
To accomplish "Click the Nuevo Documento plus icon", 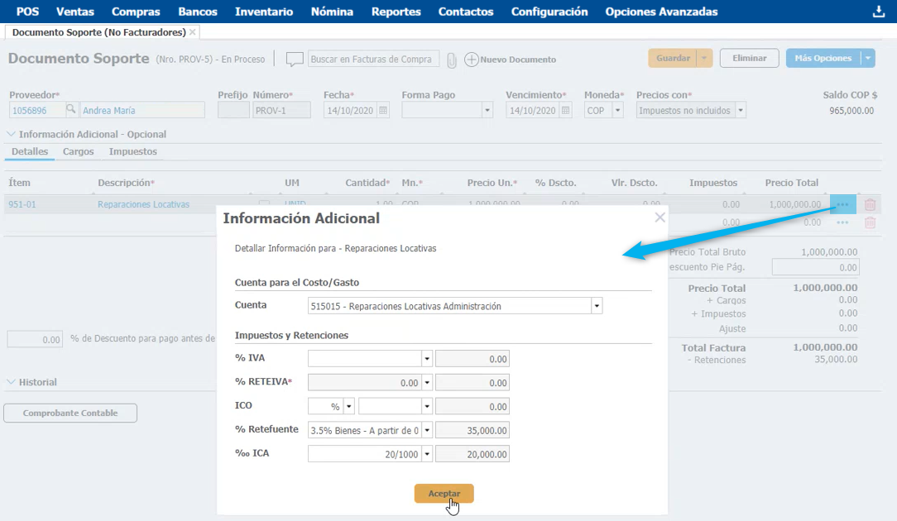I will coord(472,60).
